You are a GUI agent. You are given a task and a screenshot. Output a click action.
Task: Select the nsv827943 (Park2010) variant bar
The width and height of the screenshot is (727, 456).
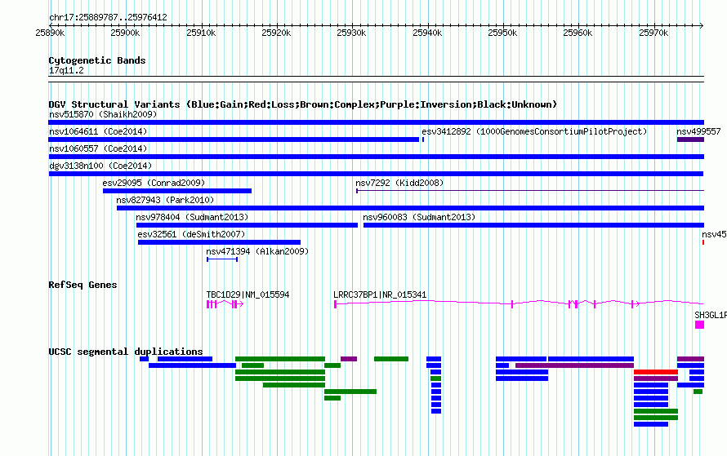[x=410, y=208]
